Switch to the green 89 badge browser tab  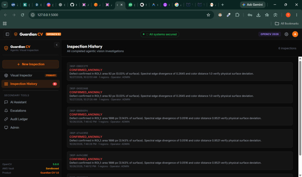tap(130, 5)
